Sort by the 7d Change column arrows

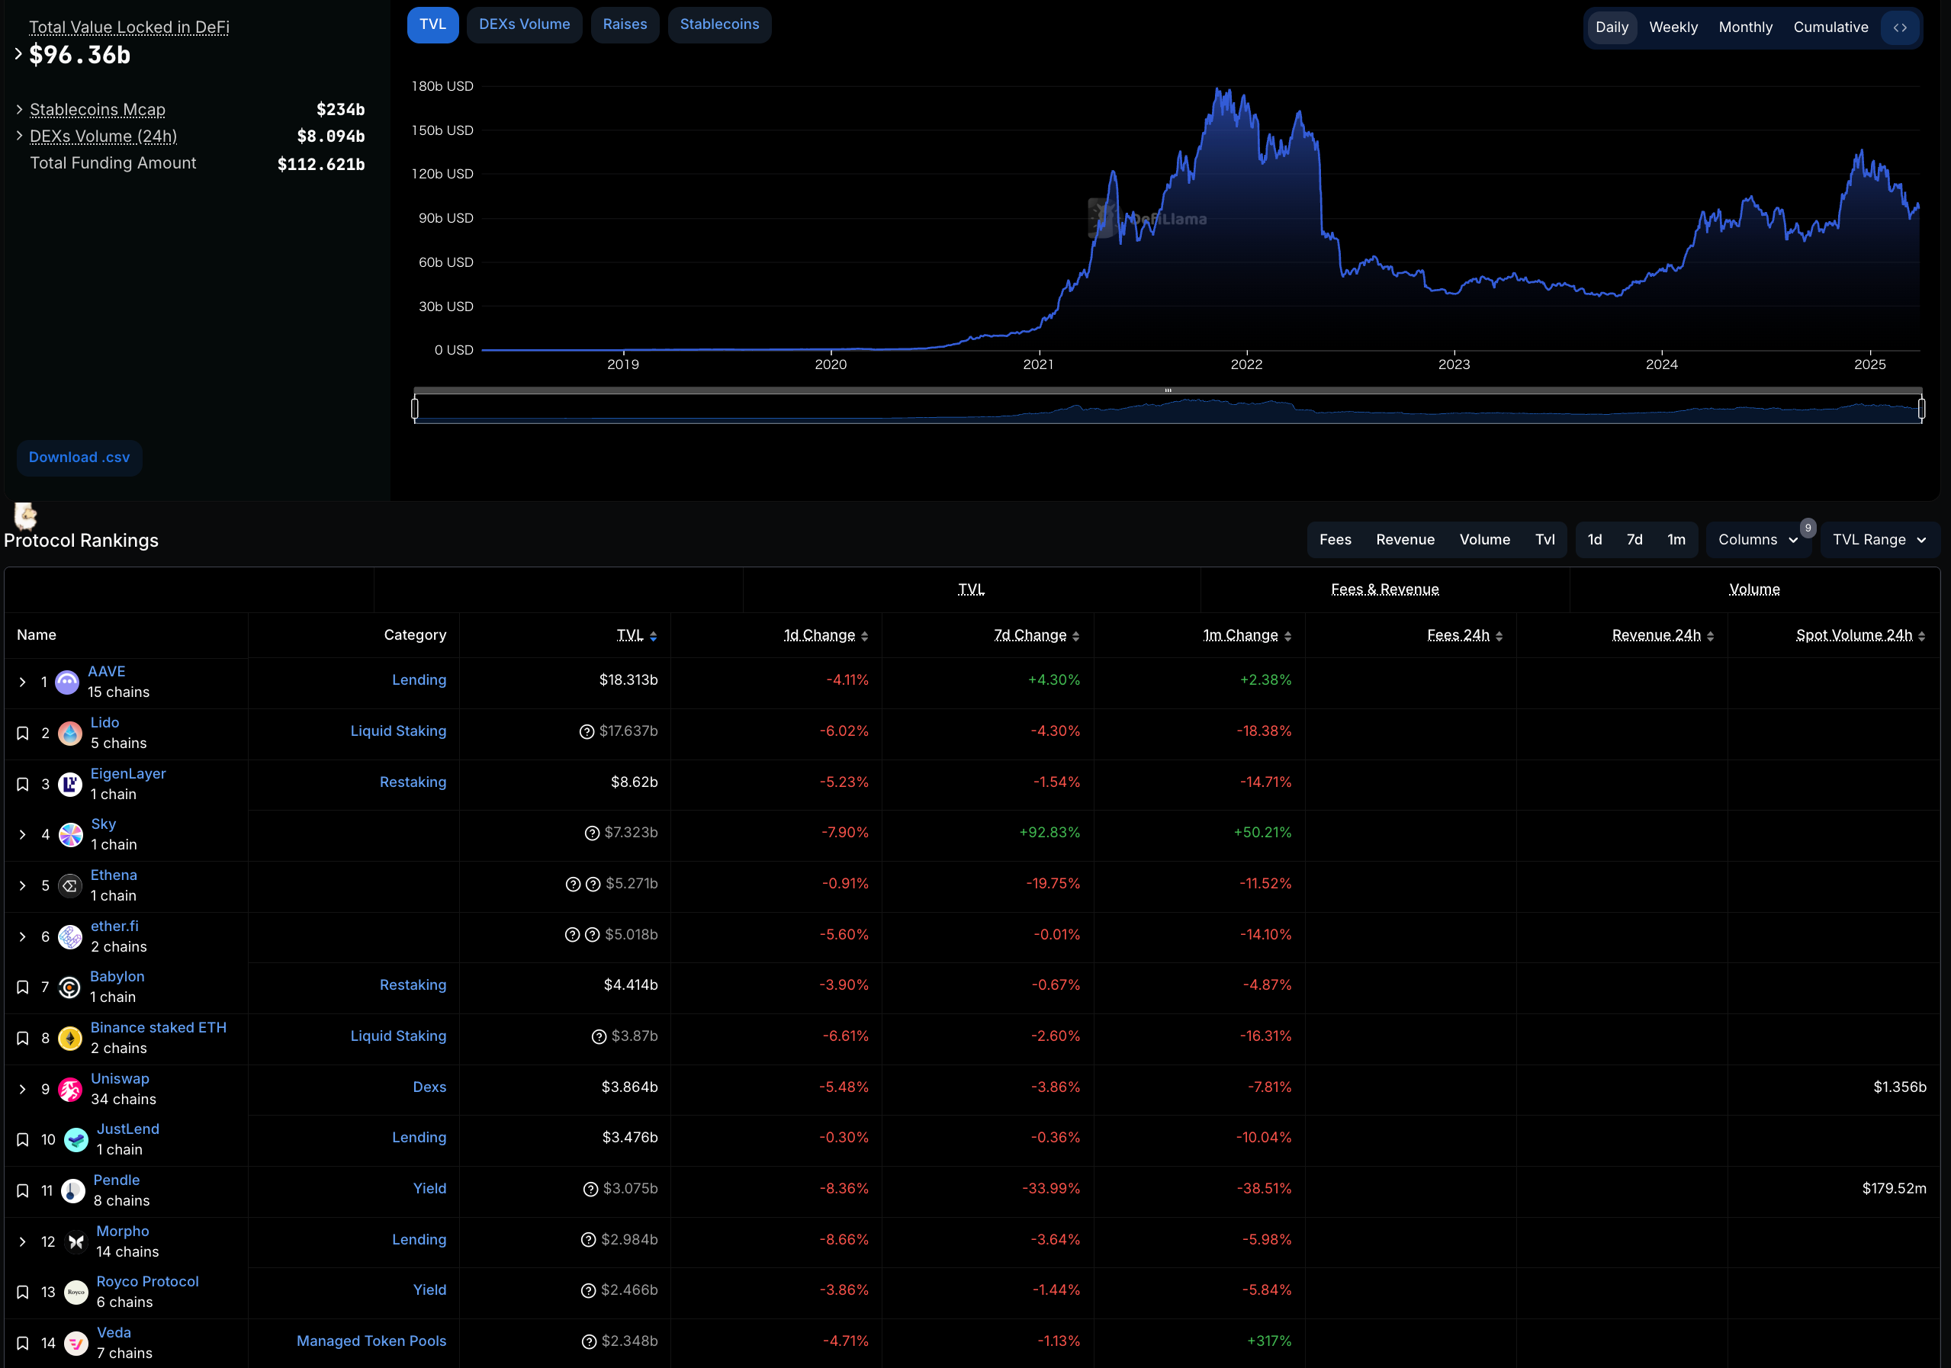[x=1075, y=635]
